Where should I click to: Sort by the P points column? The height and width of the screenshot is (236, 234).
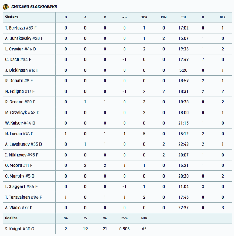pos(105,17)
